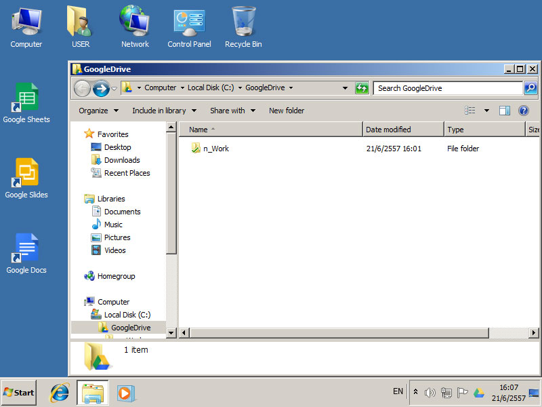Click the Local Disk (C:) breadcrumb segment
Image resolution: width=542 pixels, height=407 pixels.
point(211,88)
